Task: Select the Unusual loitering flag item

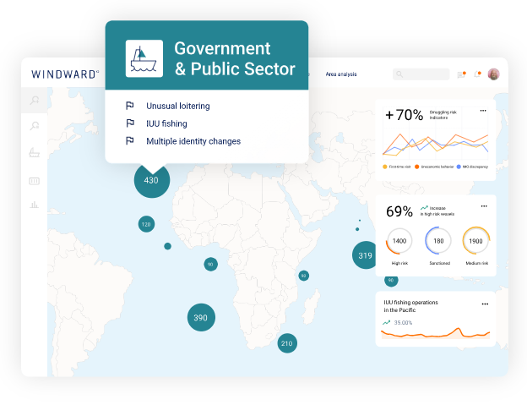Action: [x=178, y=106]
